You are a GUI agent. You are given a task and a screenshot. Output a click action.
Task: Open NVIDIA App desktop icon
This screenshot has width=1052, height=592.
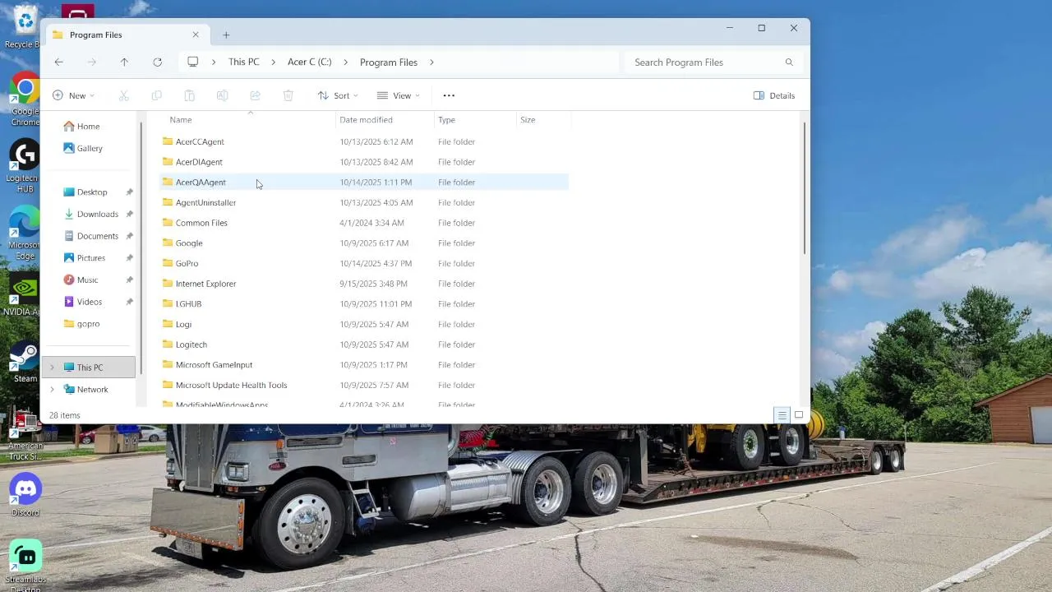25,295
